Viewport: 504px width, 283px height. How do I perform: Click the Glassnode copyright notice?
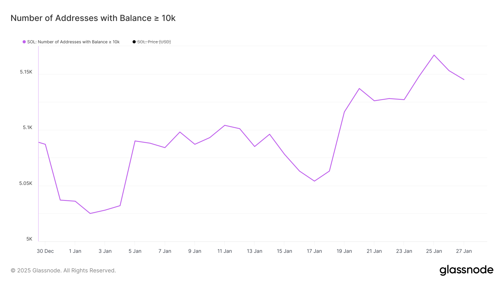pos(63,270)
